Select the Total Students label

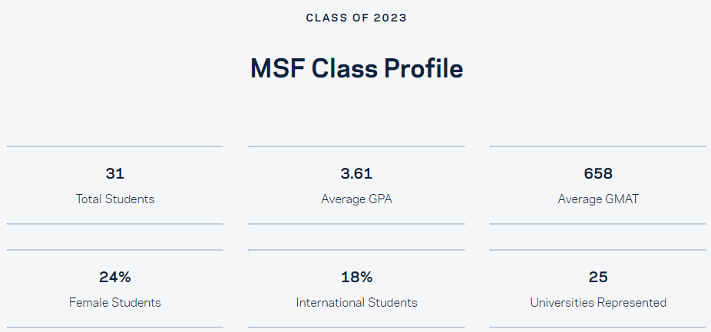114,199
